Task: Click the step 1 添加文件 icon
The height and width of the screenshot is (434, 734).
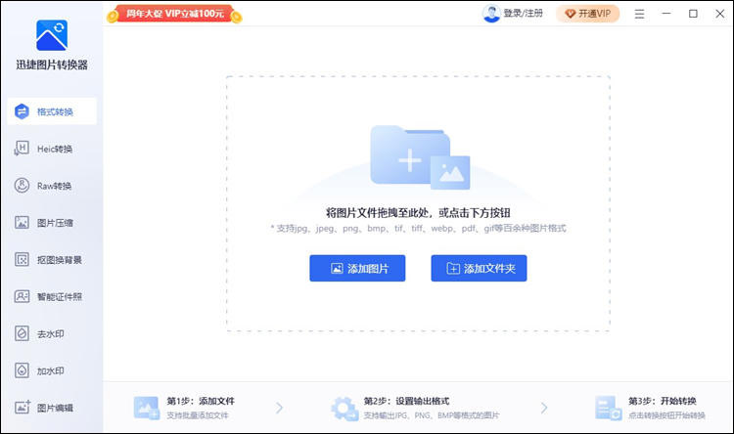Action: pos(147,408)
